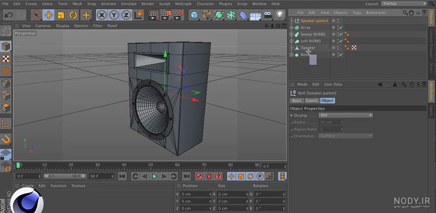Viewport: 436px width, 213px height.
Task: Disable the Sweep NURBS green checkmark
Action: coord(341,34)
